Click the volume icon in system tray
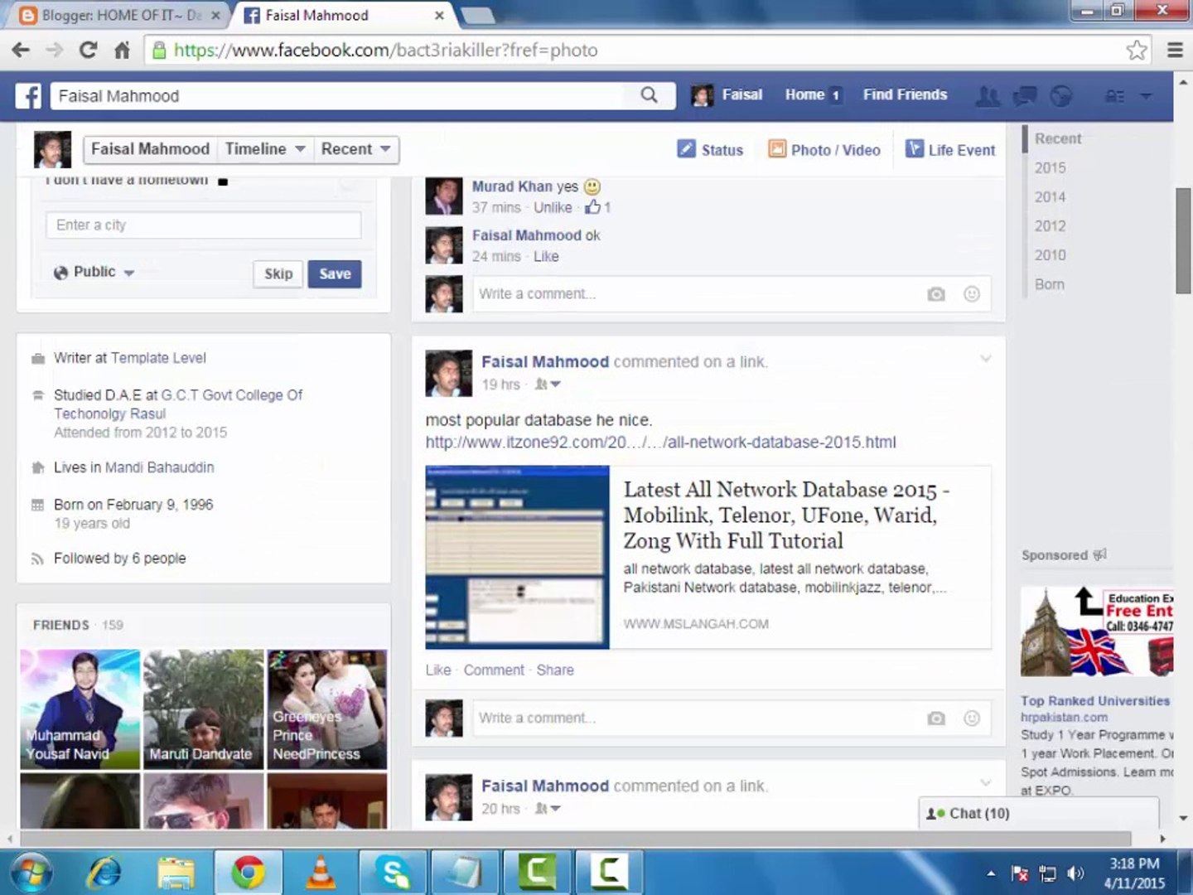Viewport: 1193px width, 895px height. pos(1075,873)
